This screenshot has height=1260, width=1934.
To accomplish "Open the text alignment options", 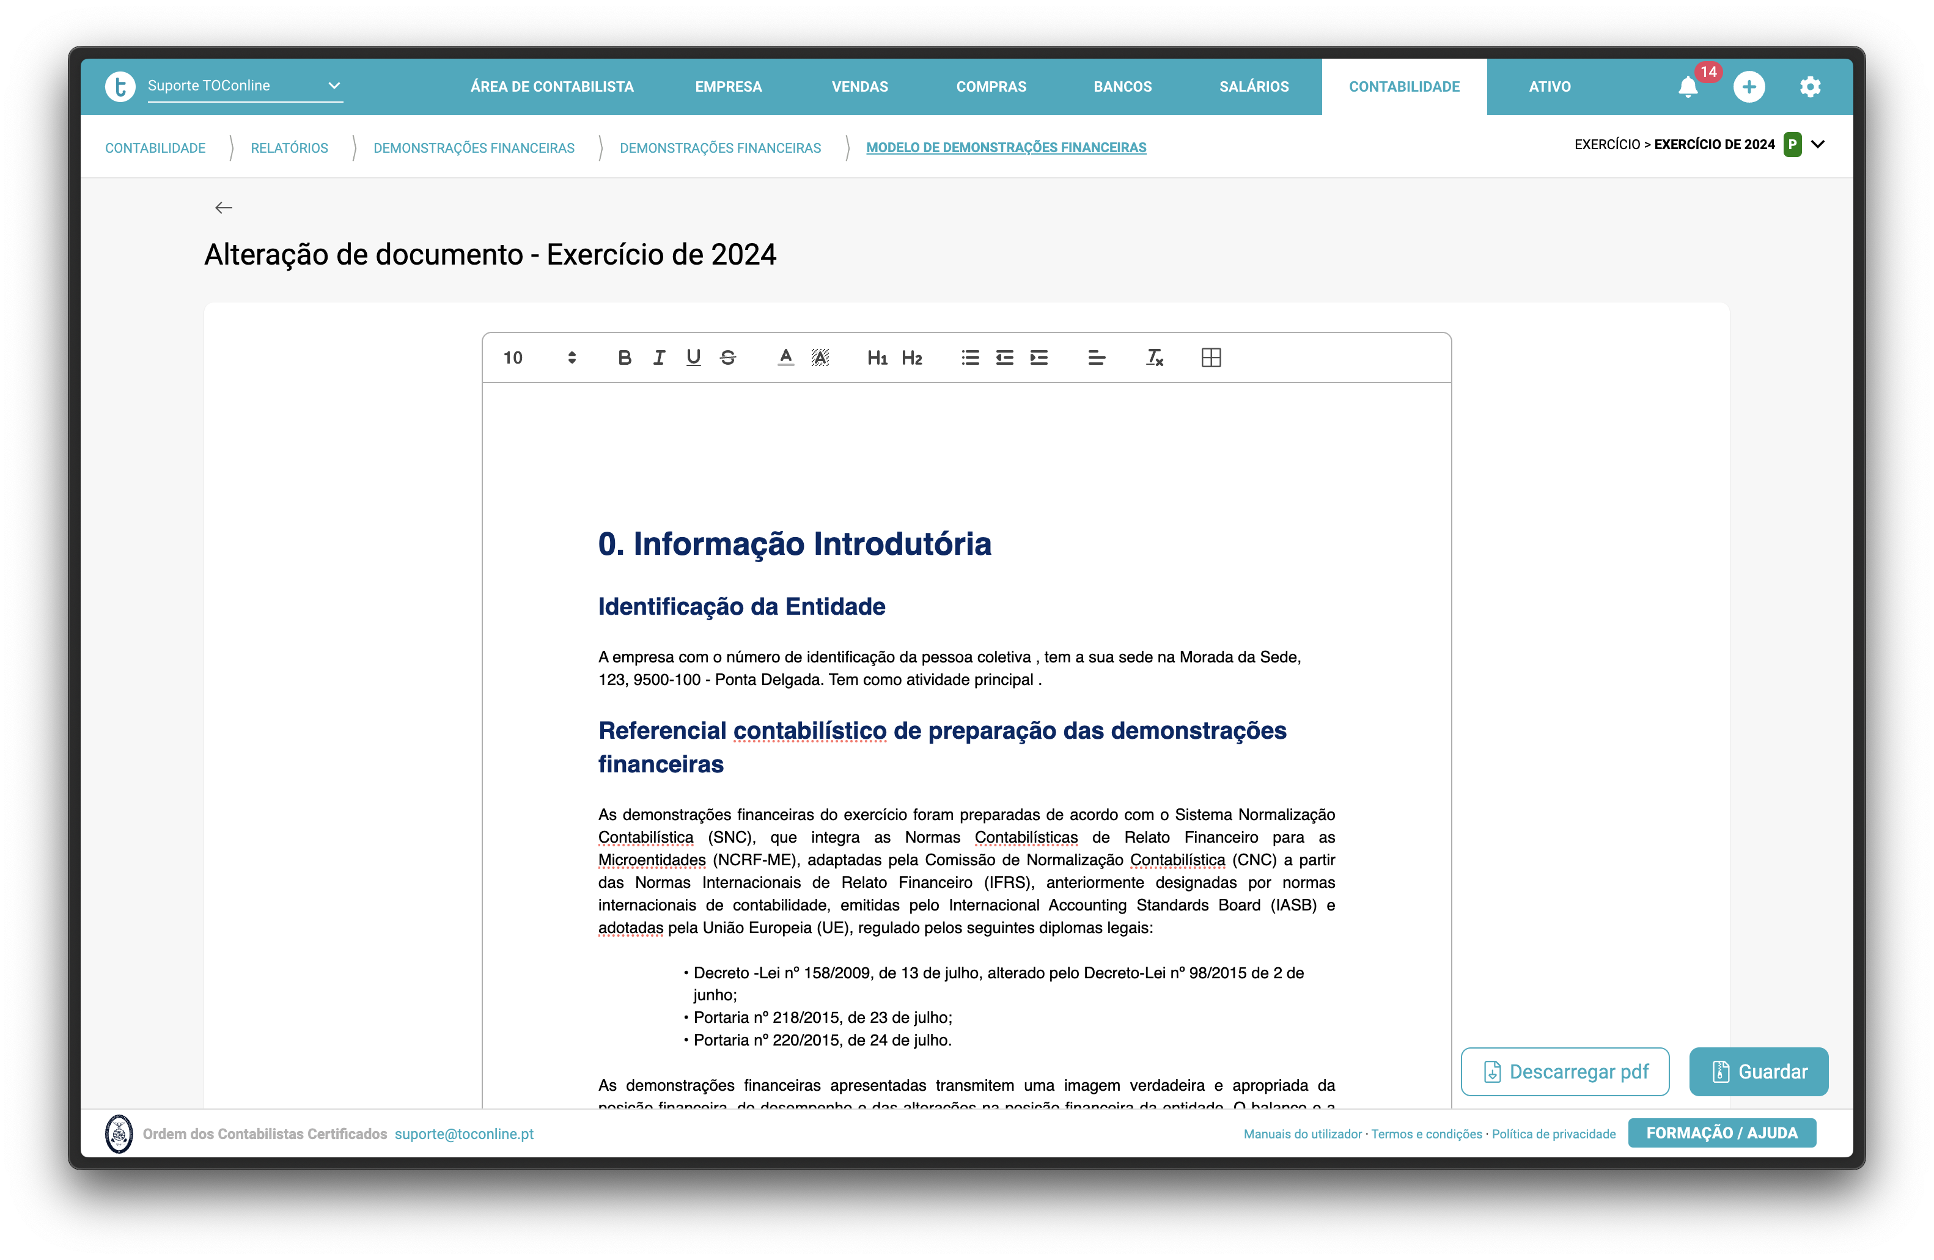I will tap(1096, 357).
